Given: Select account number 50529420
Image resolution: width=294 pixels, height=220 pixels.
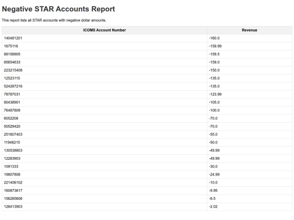Looking at the screenshot, I should (x=12, y=127).
